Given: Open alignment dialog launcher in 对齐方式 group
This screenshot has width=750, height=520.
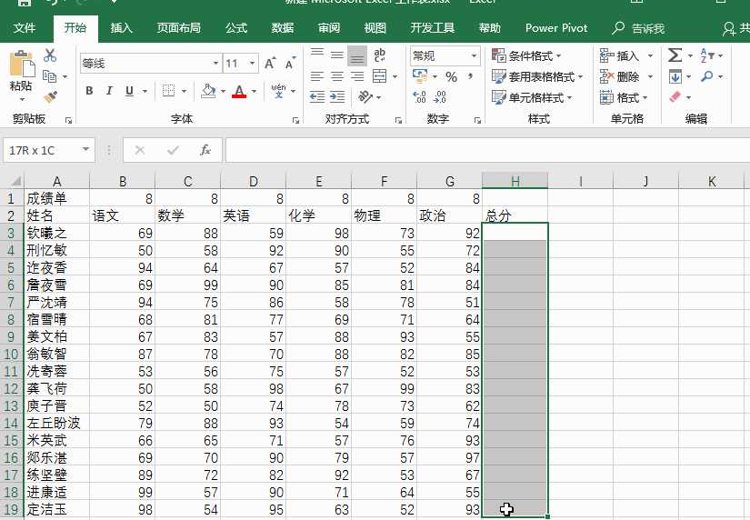Looking at the screenshot, I should (x=398, y=121).
